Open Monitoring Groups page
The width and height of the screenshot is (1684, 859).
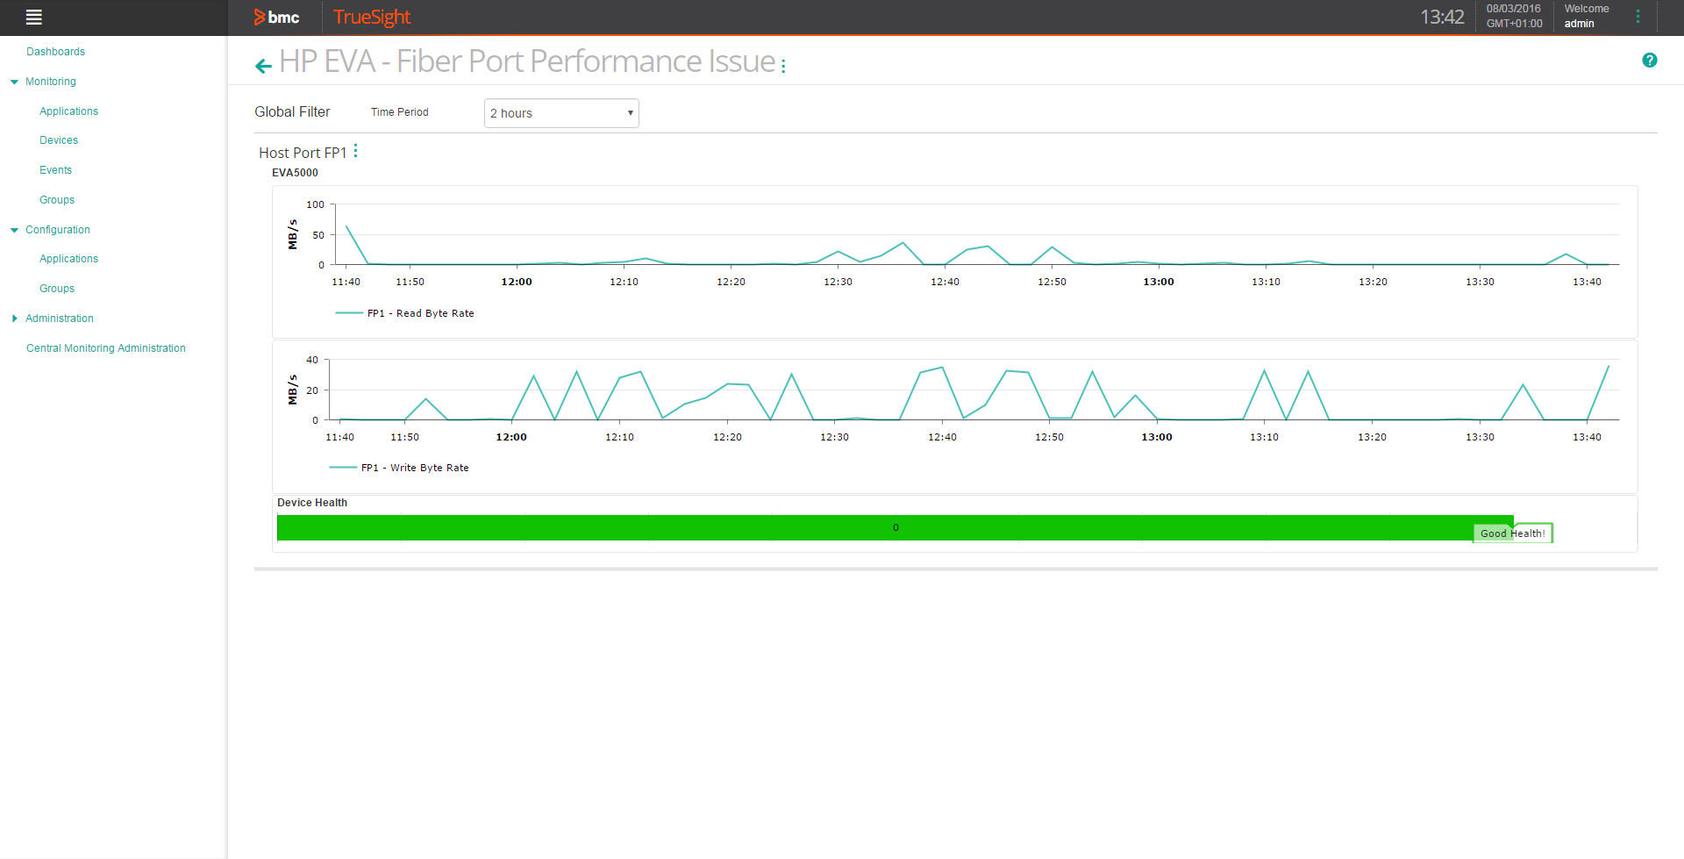(x=57, y=200)
